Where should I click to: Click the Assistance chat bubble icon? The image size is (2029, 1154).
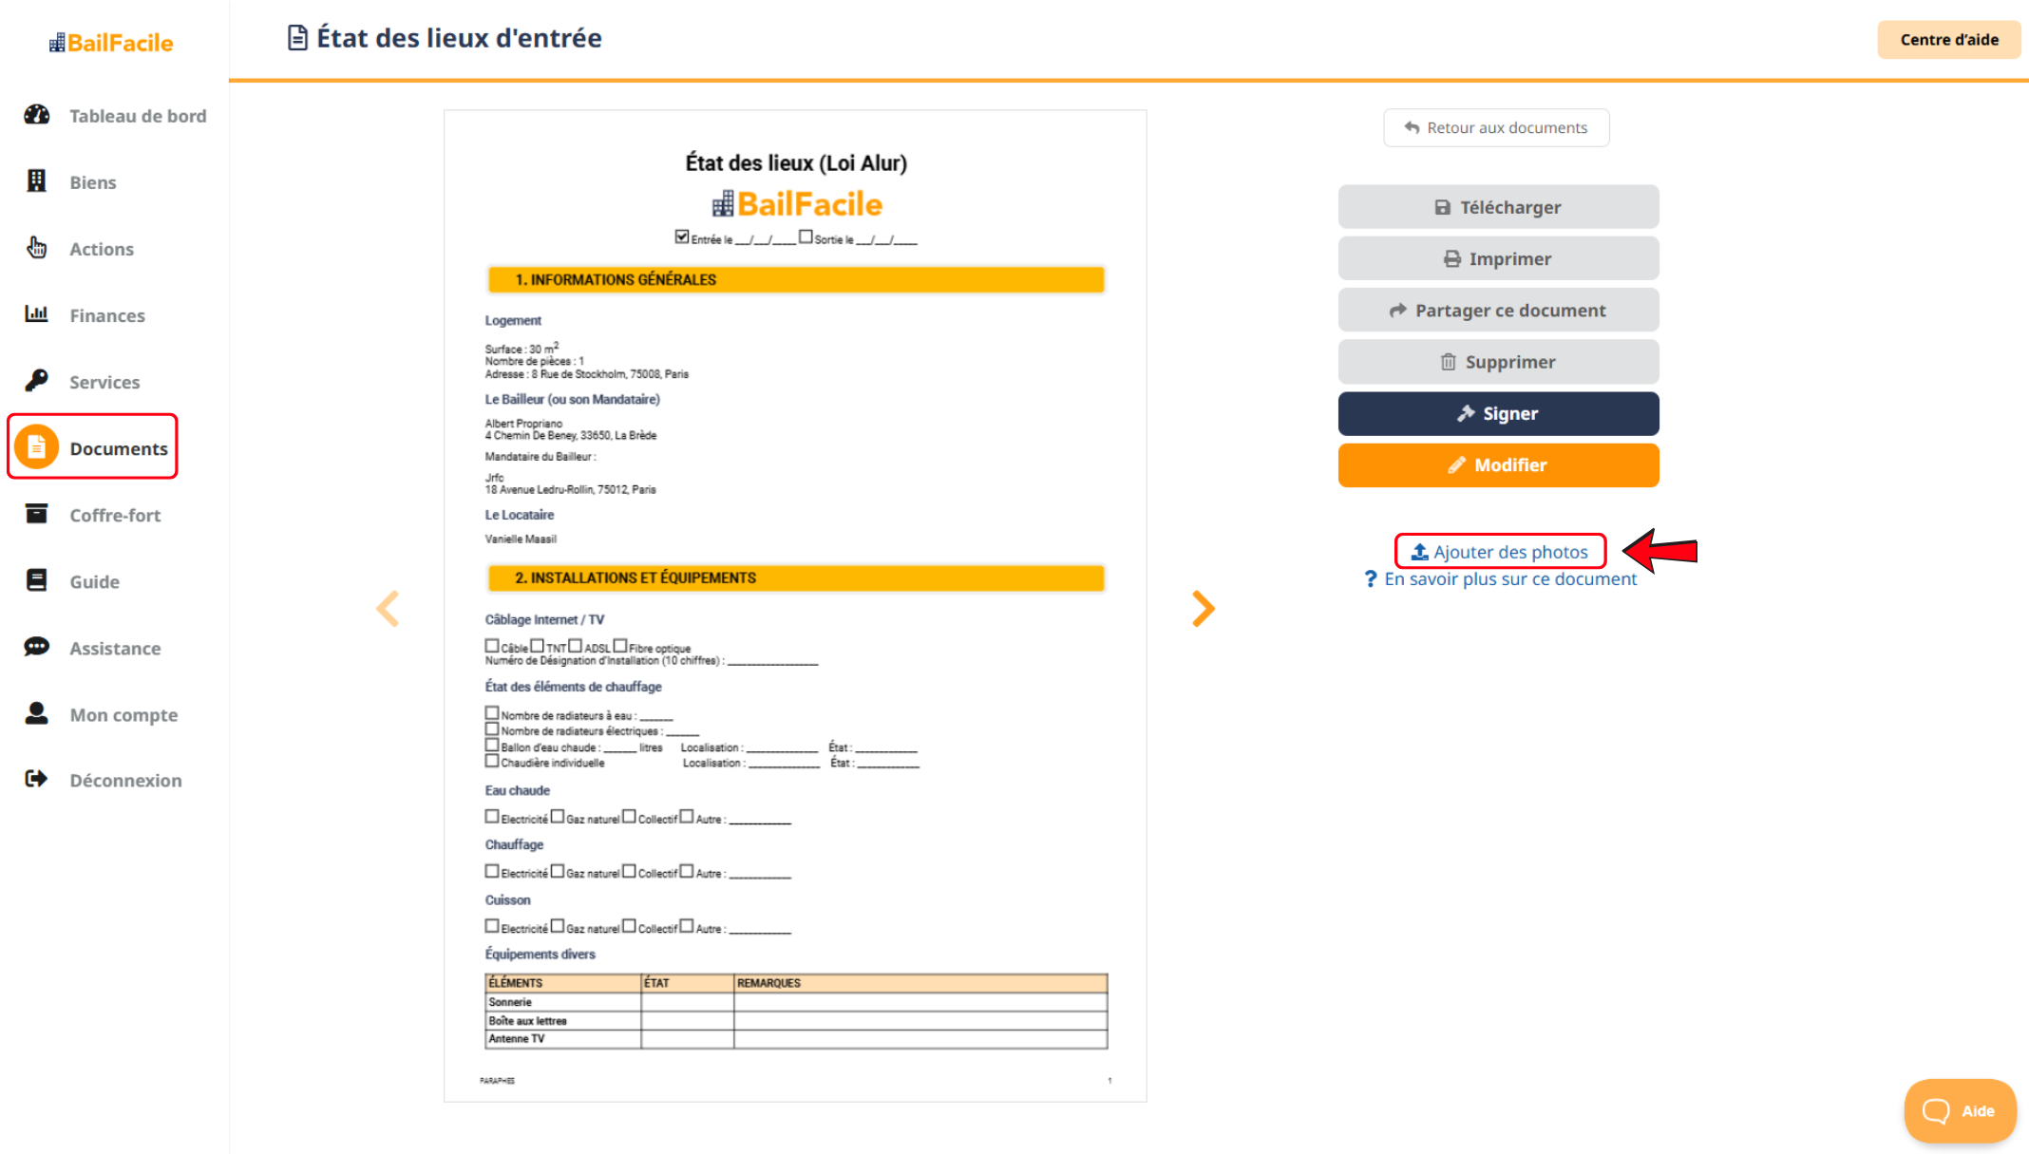tap(37, 647)
